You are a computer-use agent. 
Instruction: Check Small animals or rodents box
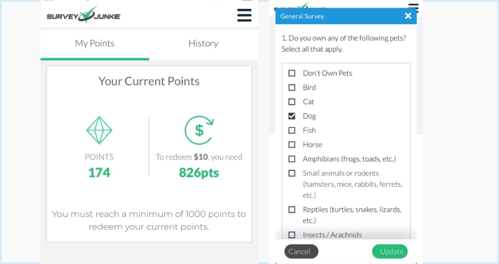[x=292, y=173]
